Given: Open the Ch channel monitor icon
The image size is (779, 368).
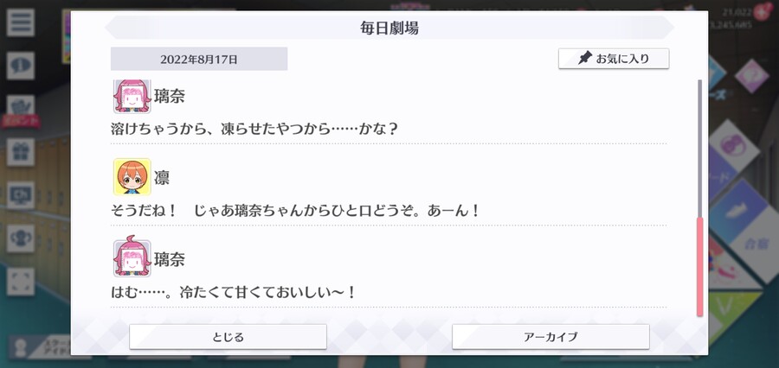Looking at the screenshot, I should [21, 195].
